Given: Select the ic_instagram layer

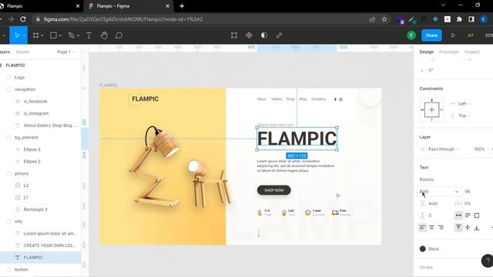Looking at the screenshot, I should (36, 113).
